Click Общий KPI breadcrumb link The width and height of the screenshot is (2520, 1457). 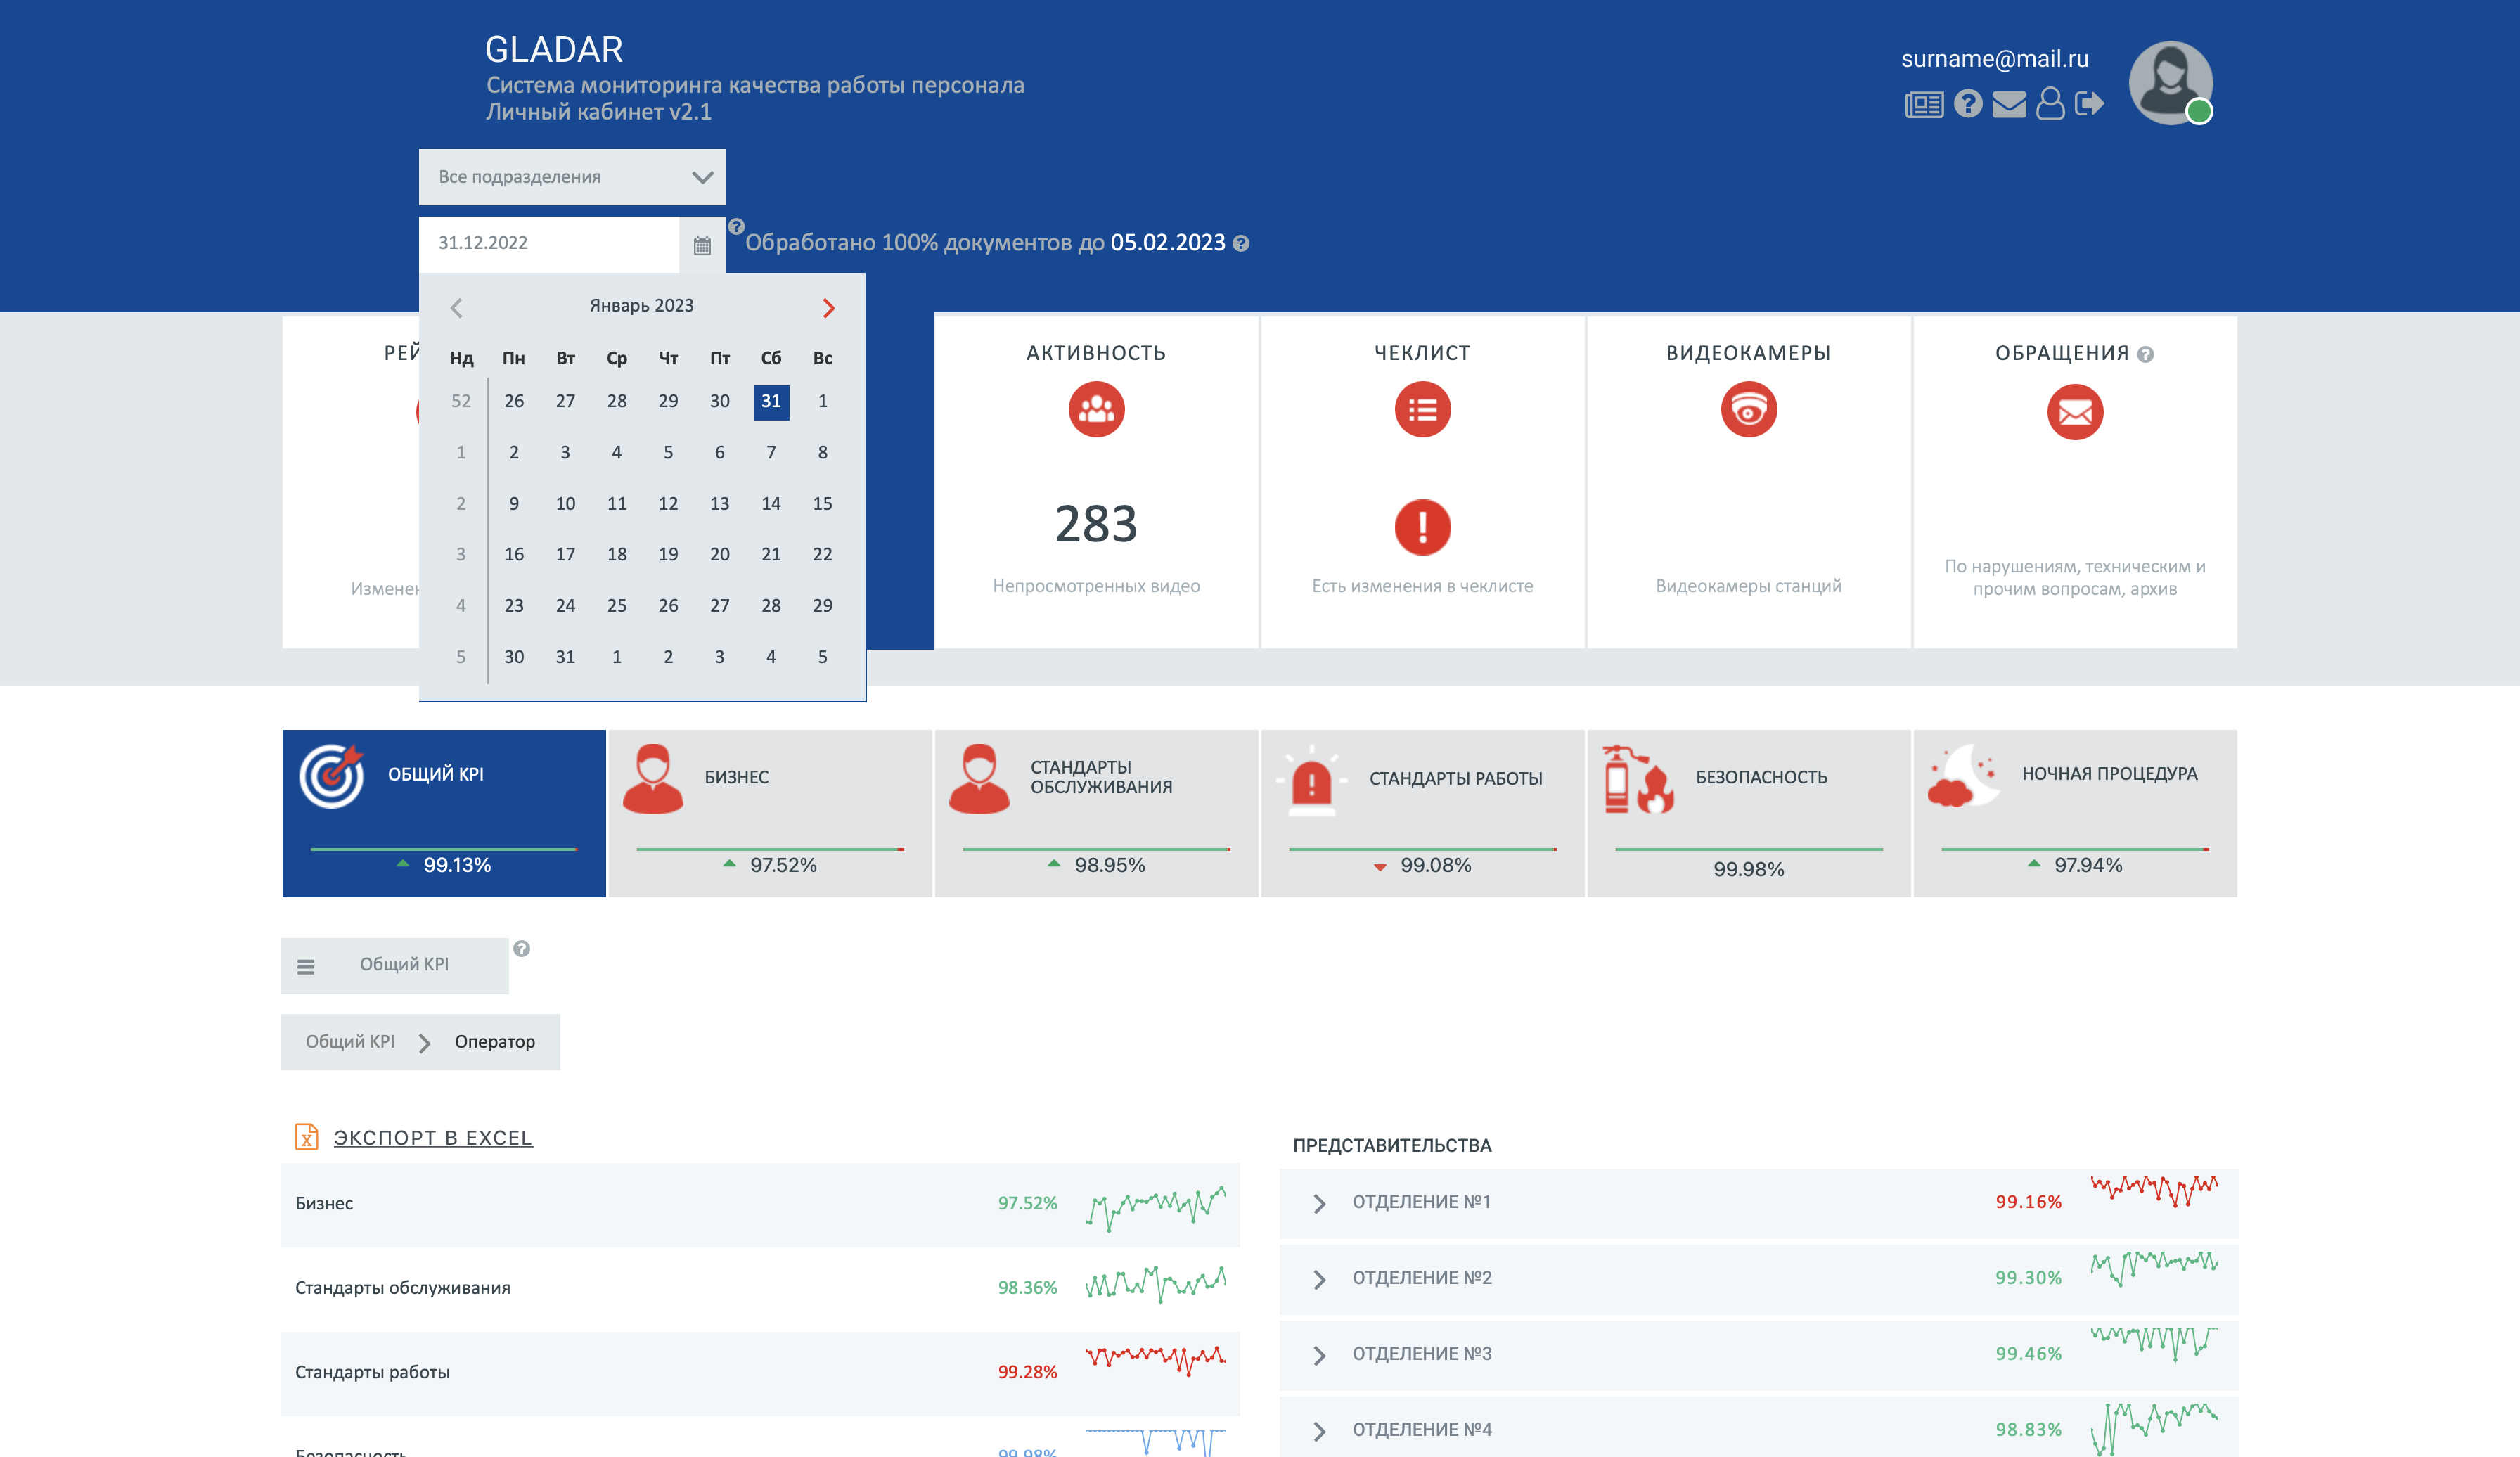350,1041
